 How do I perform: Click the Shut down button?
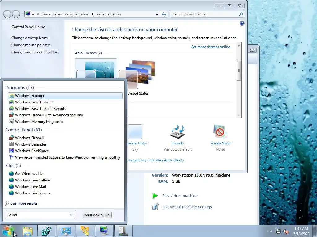(x=93, y=215)
